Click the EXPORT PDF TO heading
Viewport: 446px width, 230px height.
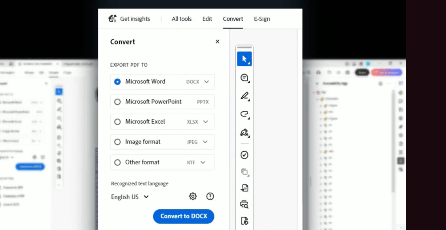(x=129, y=65)
